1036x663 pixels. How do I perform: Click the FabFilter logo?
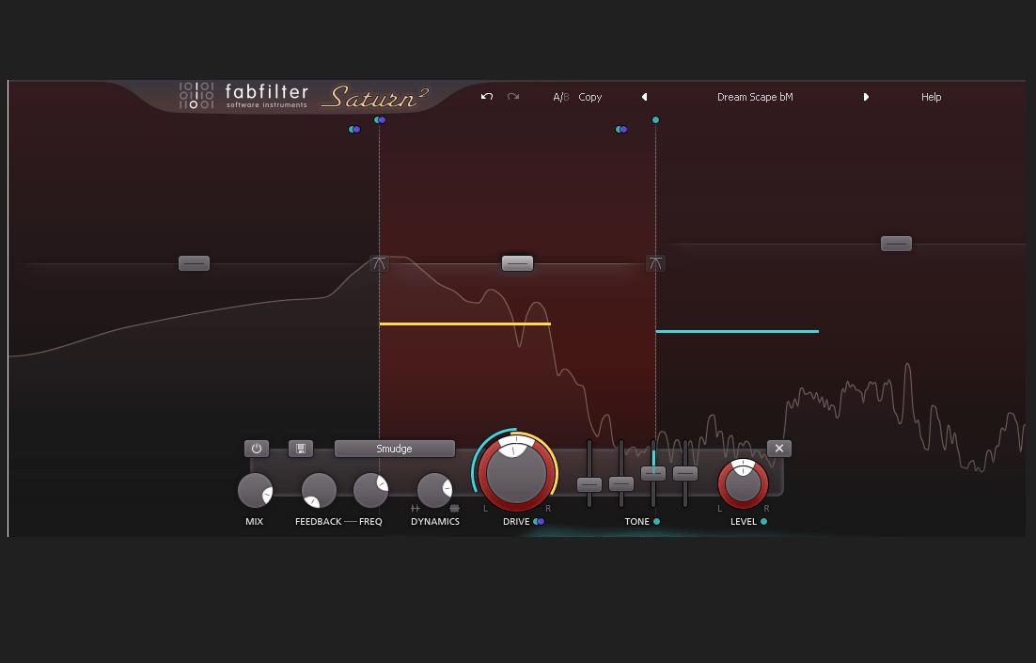pos(243,96)
